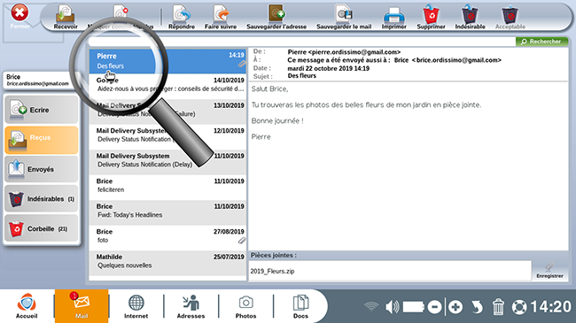Screen dimensions: 576x323
Task: Forward mail with Faire suivre
Action: 221,17
